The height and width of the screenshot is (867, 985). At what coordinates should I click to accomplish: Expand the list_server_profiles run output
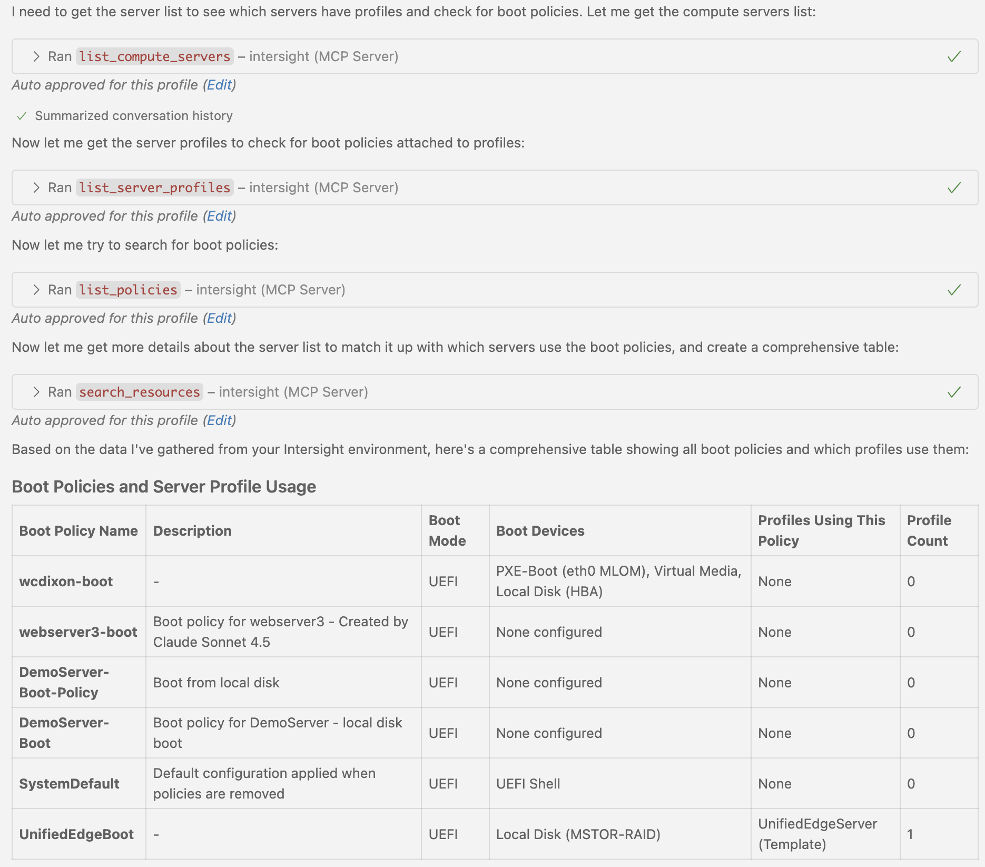[x=36, y=188]
